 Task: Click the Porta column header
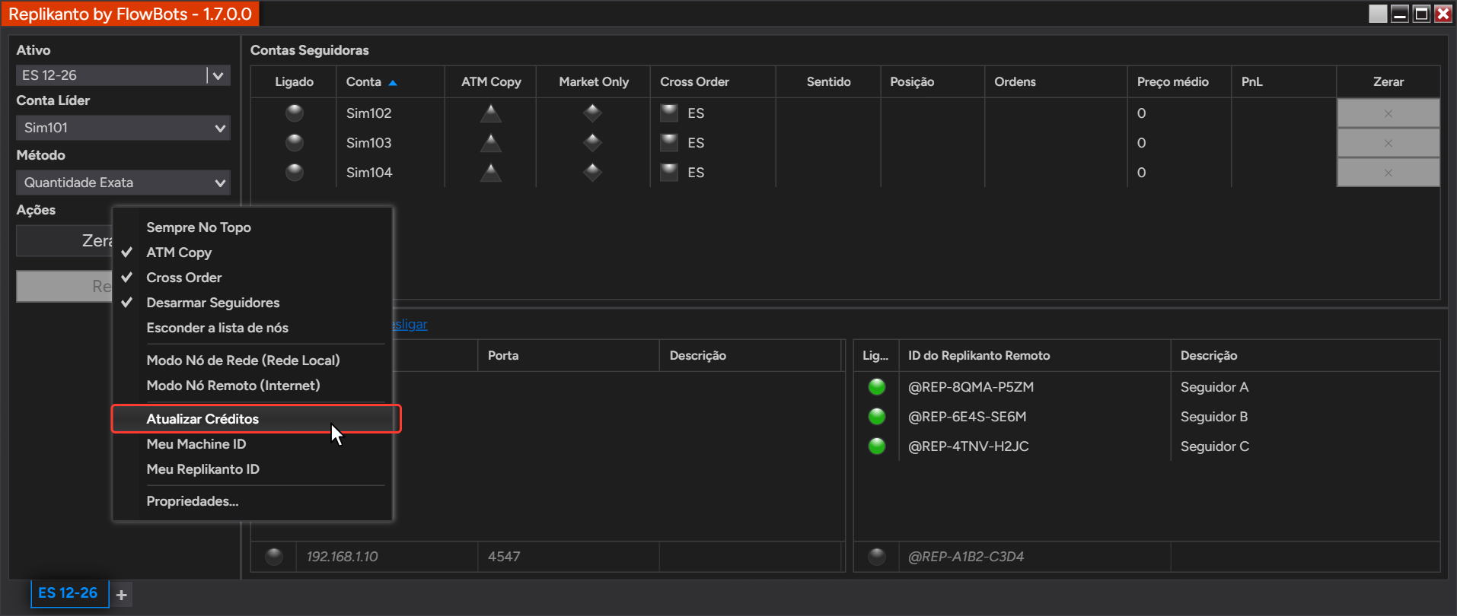tap(569, 356)
